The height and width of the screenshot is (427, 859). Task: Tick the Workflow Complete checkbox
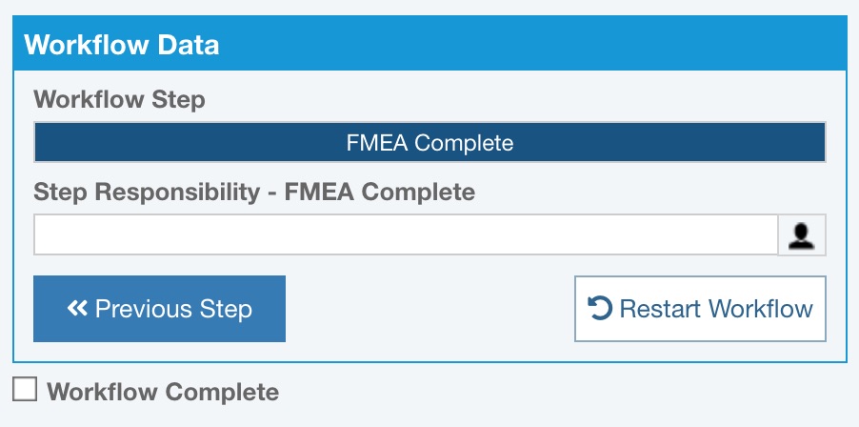25,389
